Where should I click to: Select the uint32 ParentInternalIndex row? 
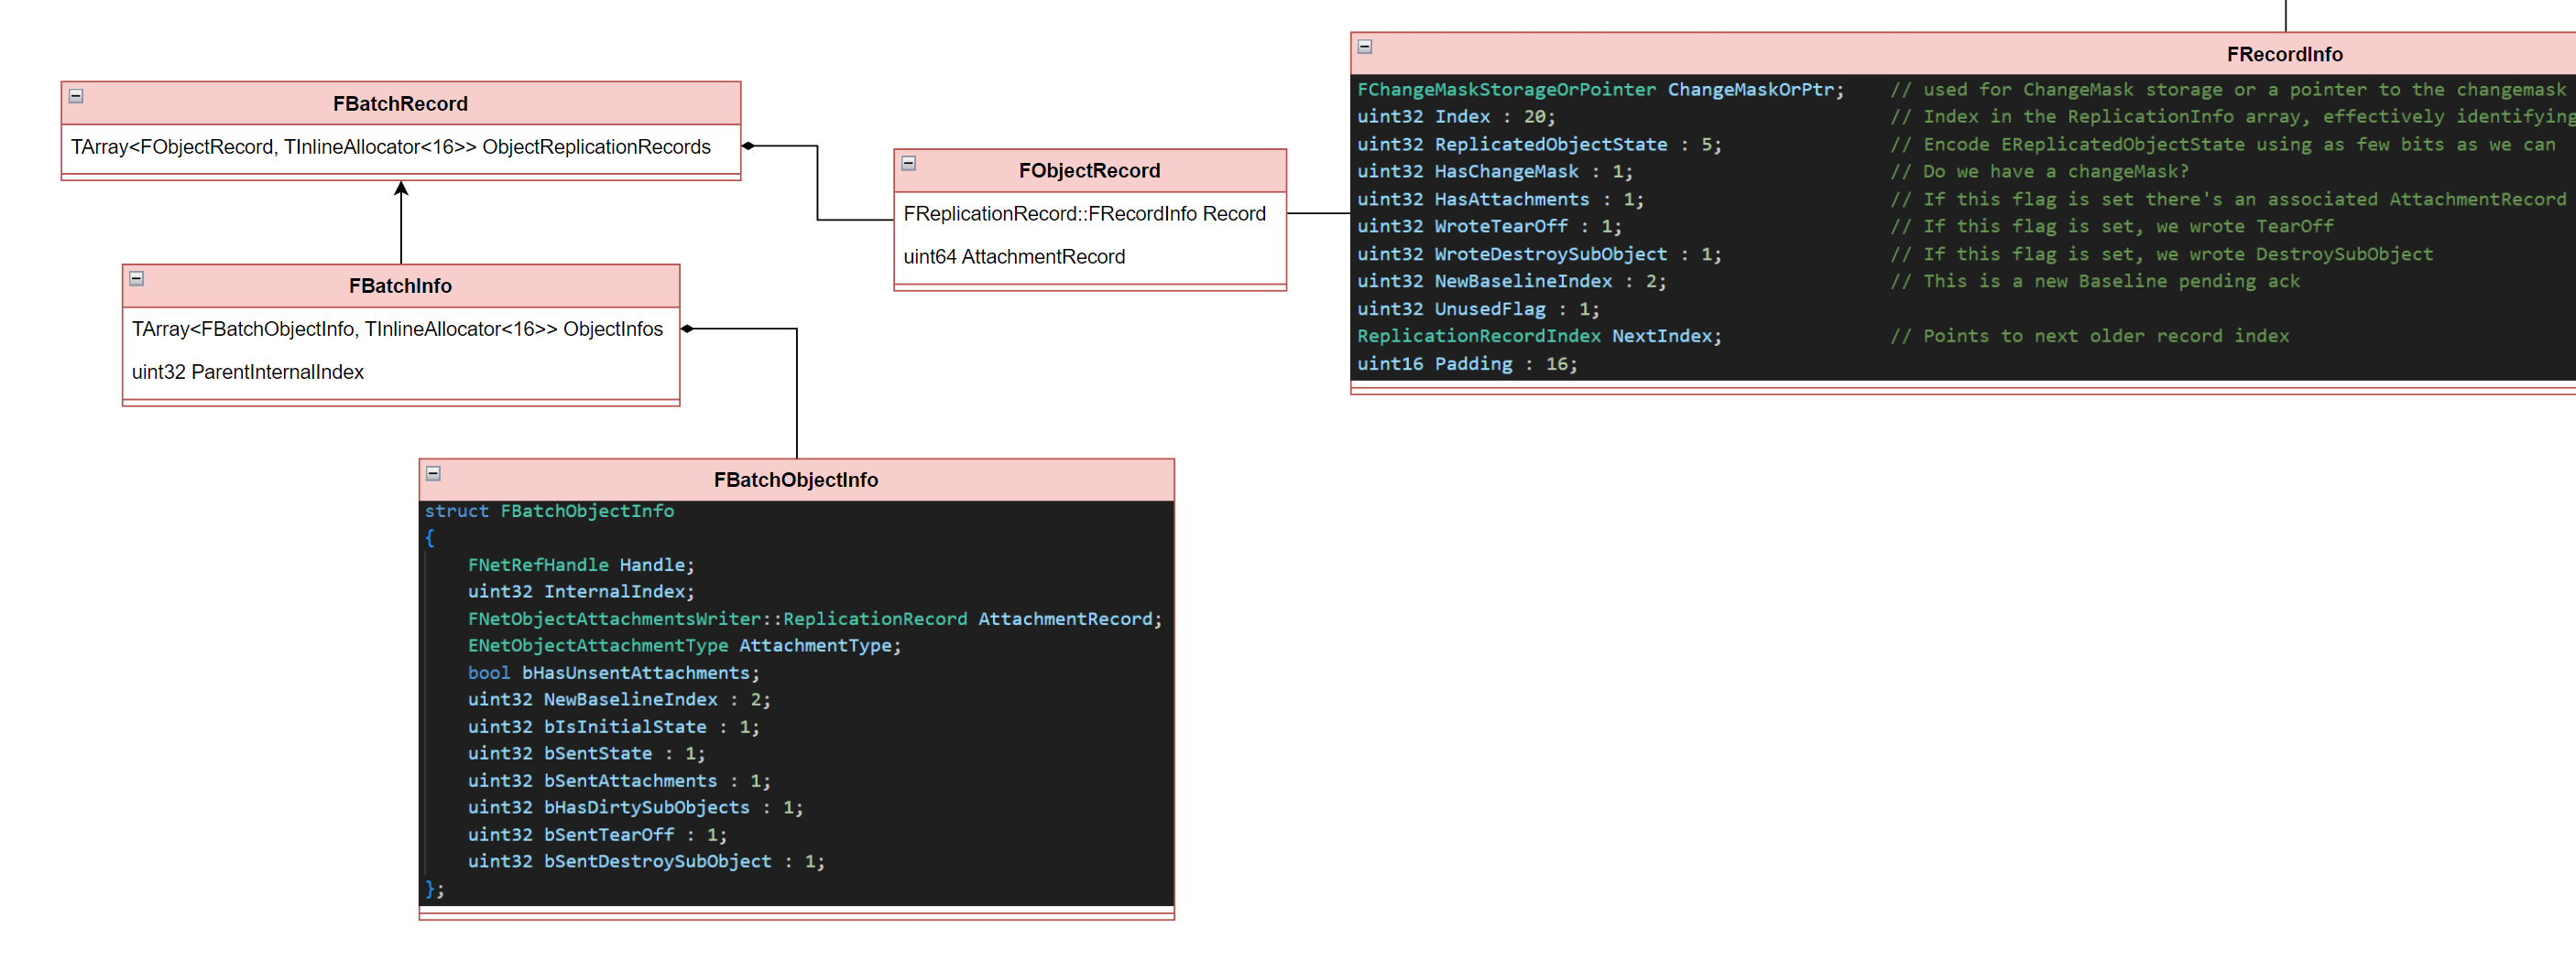(x=248, y=372)
